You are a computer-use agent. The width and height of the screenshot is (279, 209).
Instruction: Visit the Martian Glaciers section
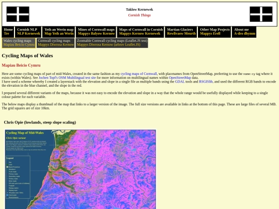(x=181, y=32)
